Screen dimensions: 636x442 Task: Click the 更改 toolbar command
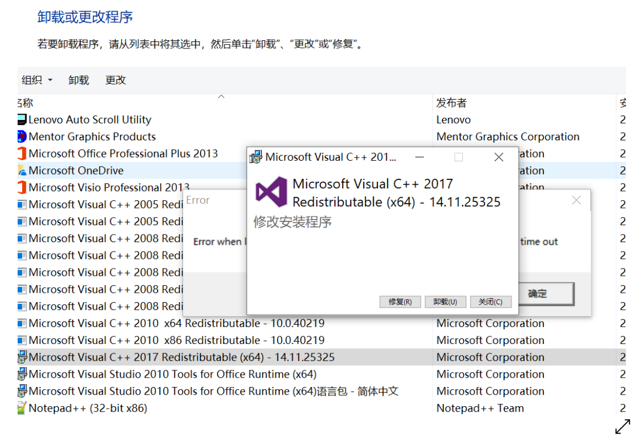[116, 80]
